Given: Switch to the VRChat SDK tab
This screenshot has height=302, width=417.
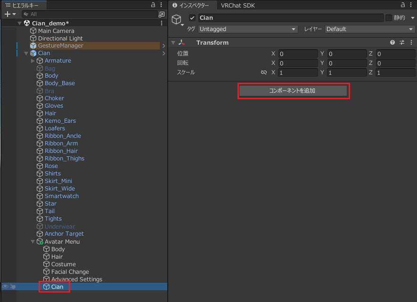Looking at the screenshot, I should [x=238, y=5].
